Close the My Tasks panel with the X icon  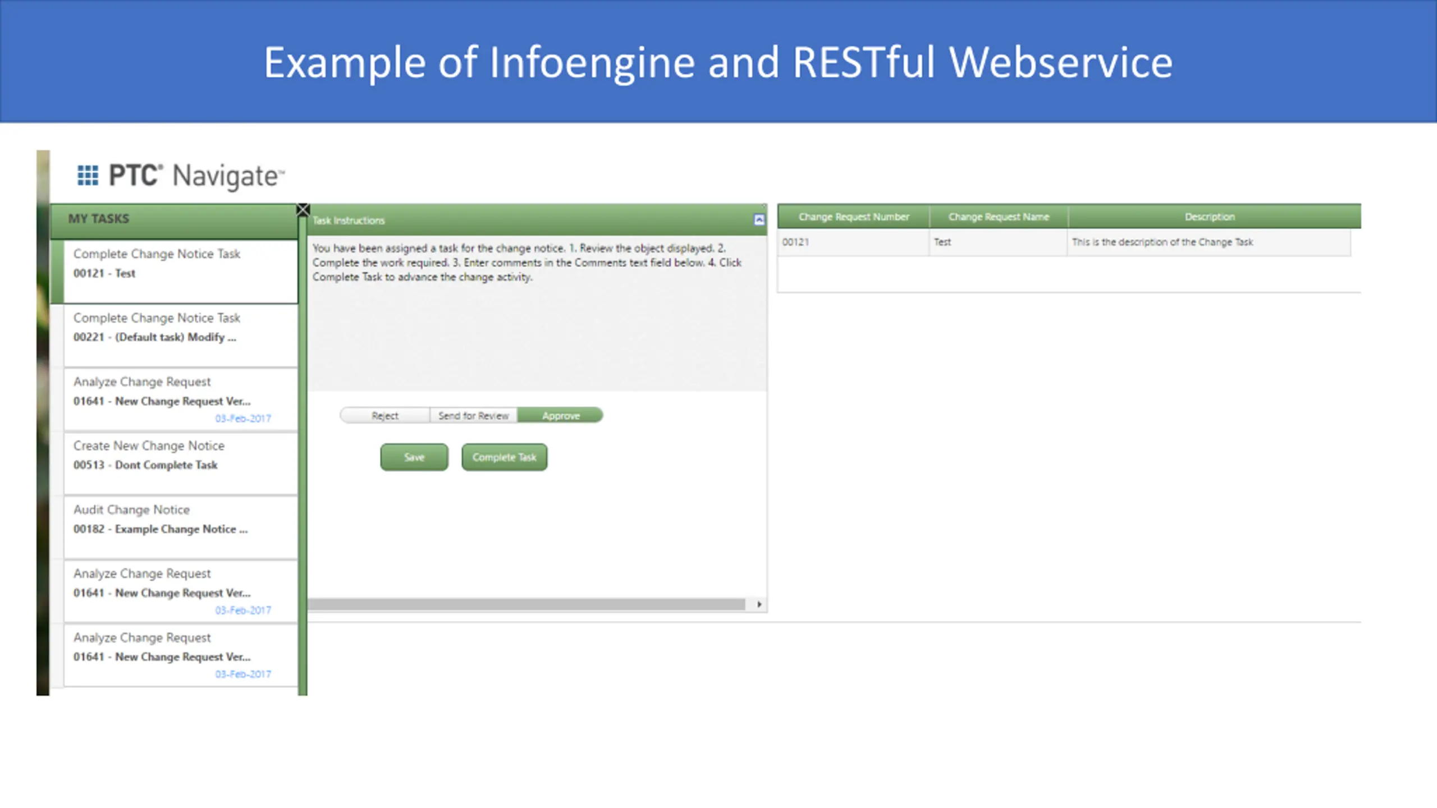(x=303, y=210)
